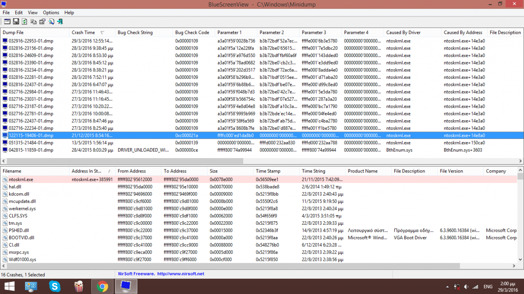Select the highlighted 122115-19406-01.dmp row
This screenshot has height=294, width=524.
(x=262, y=135)
